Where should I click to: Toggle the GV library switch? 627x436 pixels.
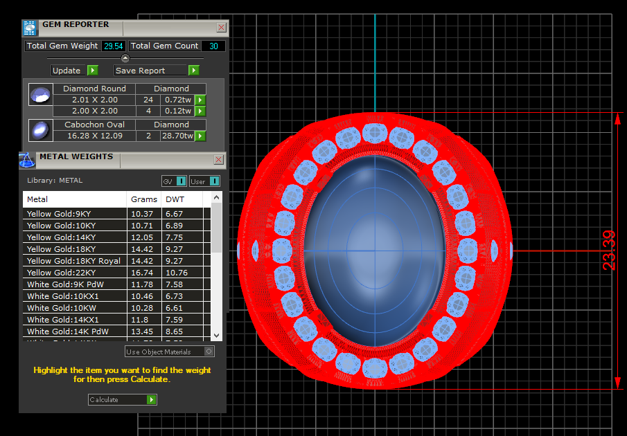point(181,181)
